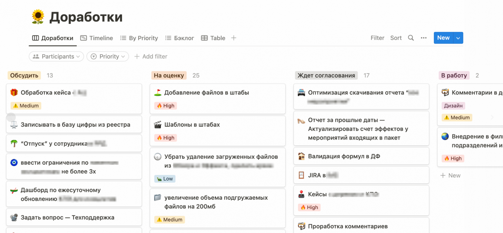Click the police car icon on Оптимизация card
The height and width of the screenshot is (233, 503).
point(301,93)
